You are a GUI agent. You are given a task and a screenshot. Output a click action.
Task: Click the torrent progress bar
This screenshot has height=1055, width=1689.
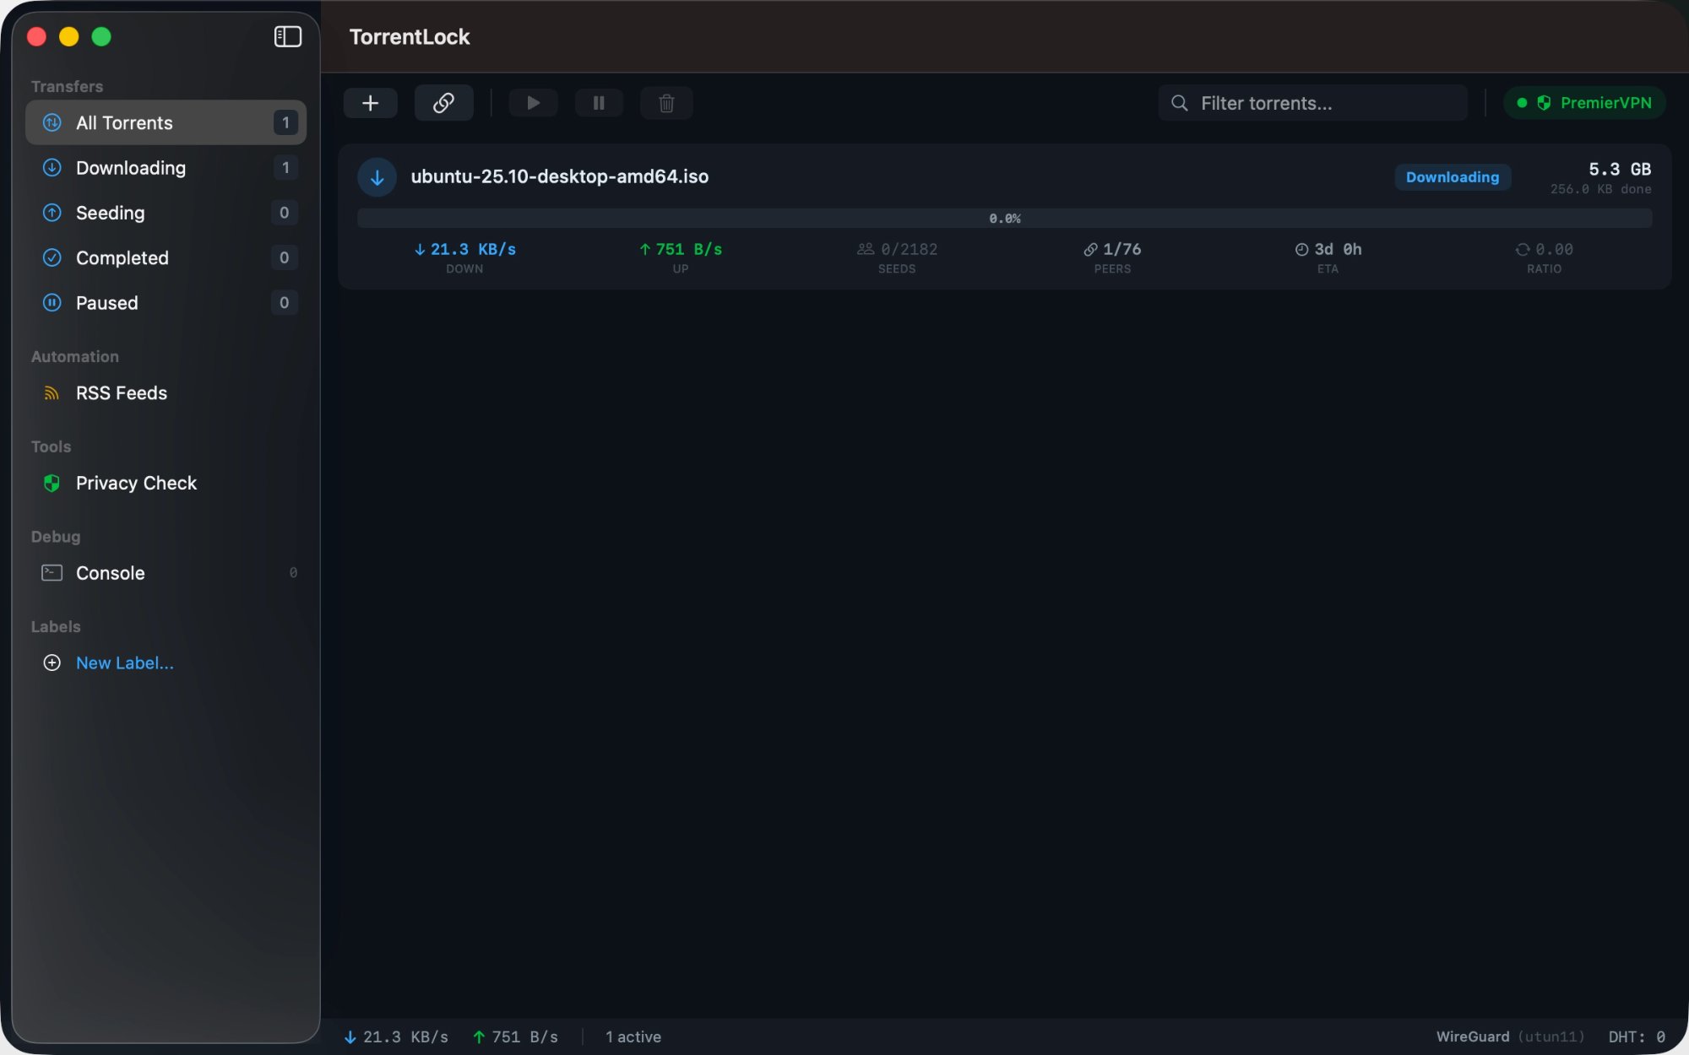coord(1004,218)
